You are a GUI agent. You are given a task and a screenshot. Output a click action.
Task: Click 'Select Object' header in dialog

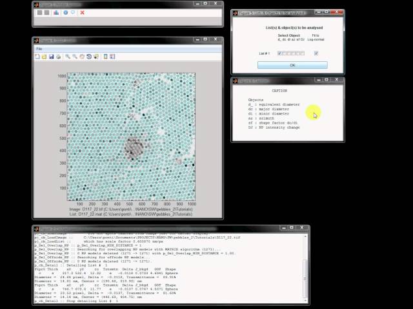pos(288,35)
